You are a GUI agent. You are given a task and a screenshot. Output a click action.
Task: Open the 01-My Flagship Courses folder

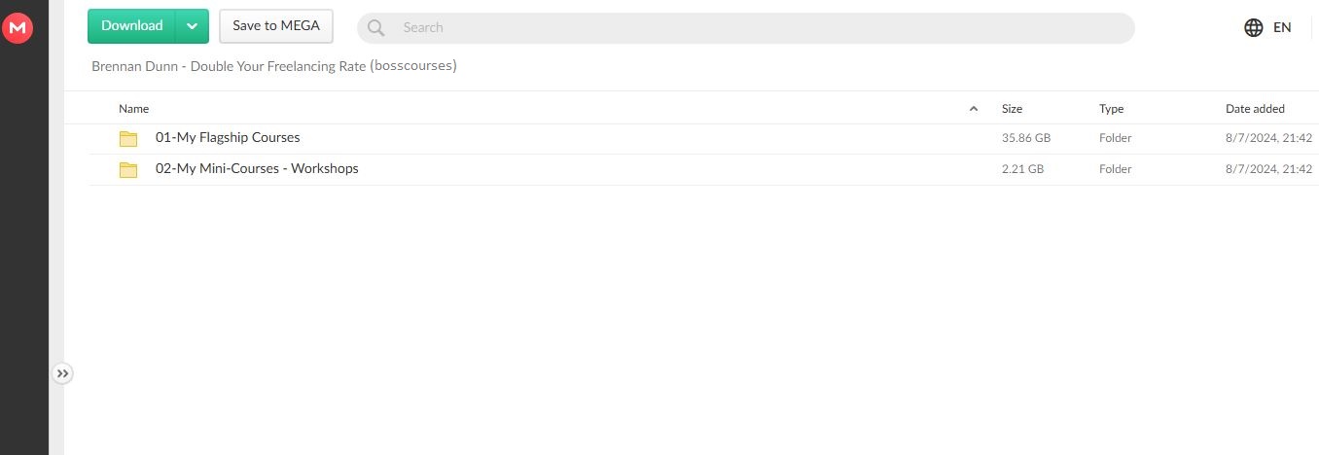click(x=228, y=138)
